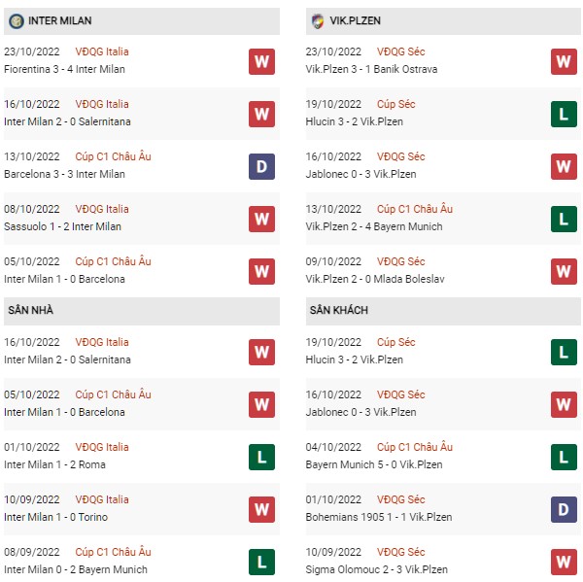
Task: Open the Cúp Séc link under the Vik.Plzen header
Action: tap(396, 104)
